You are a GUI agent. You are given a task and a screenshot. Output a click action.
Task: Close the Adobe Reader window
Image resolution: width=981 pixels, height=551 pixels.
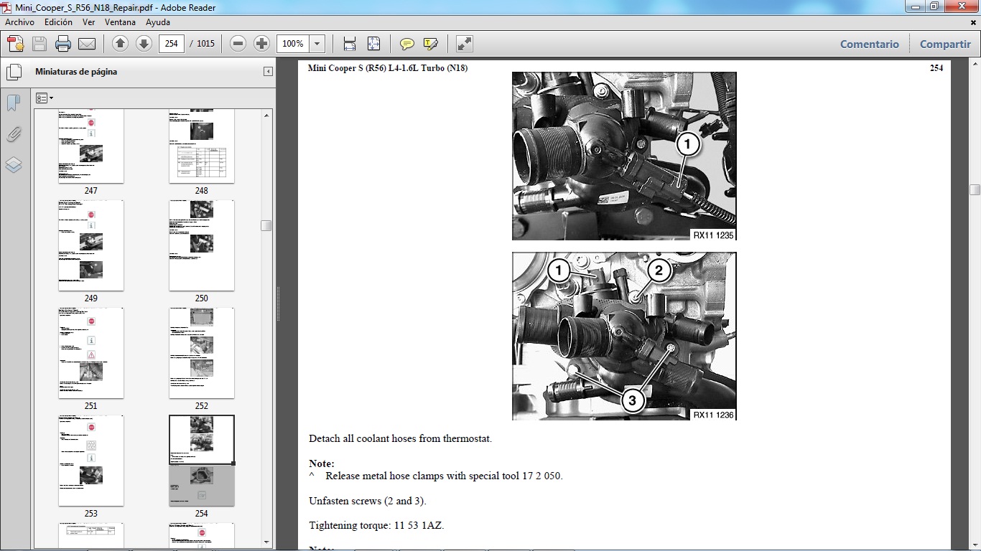962,6
